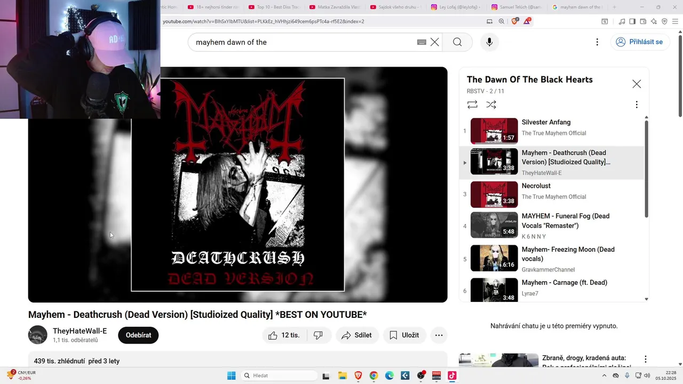Screen dimensions: 683x384
Task: Open the Leo AI sparkle icon
Action: (654, 21)
